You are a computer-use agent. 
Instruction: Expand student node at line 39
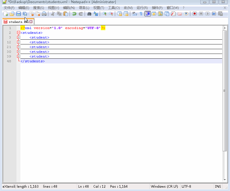point(18,56)
